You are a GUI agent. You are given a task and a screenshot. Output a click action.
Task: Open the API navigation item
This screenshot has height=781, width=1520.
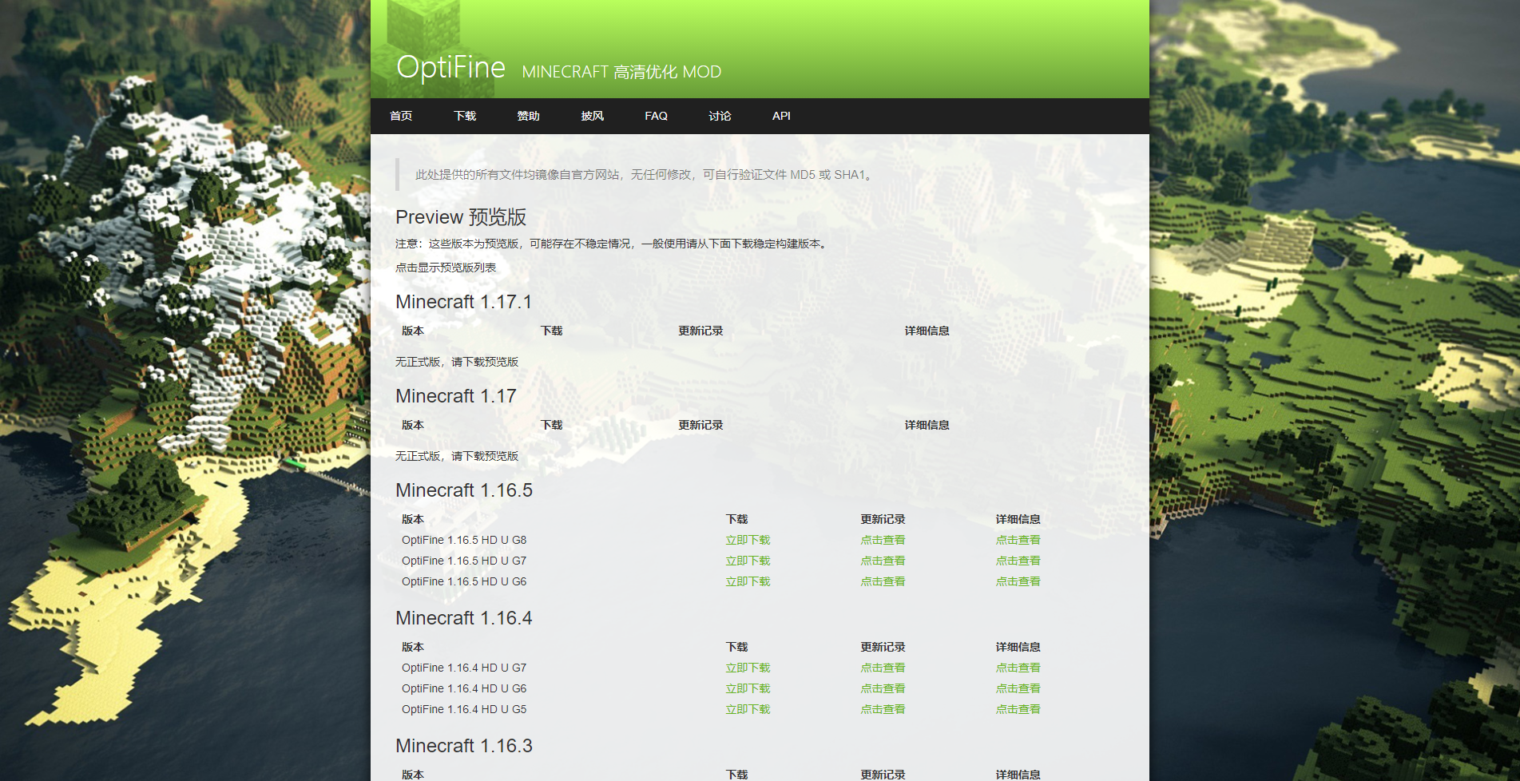click(781, 116)
